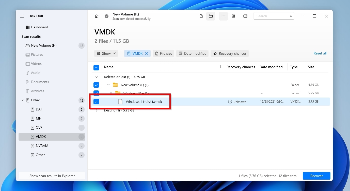350x191 pixels.
Task: Select NVRAM file type in sidebar
Action: tap(52, 146)
